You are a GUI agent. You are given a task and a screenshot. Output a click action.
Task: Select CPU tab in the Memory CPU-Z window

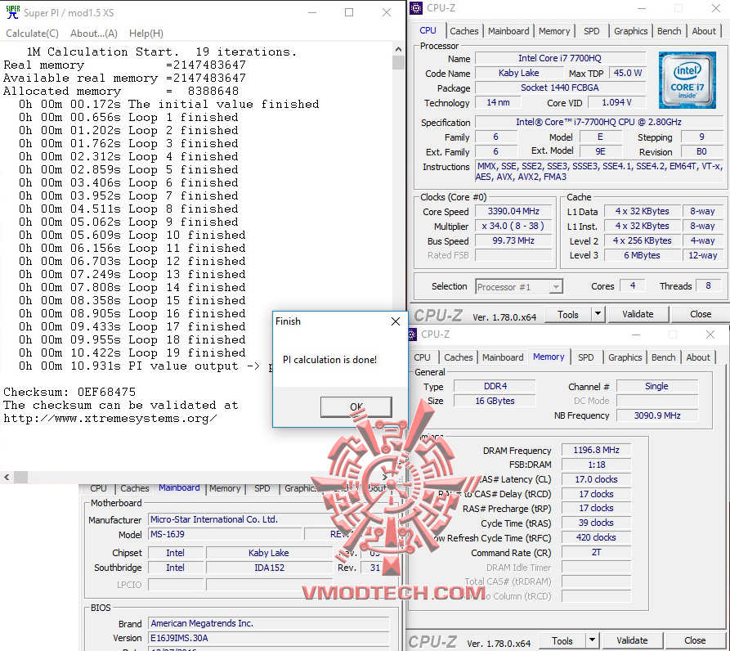click(422, 357)
